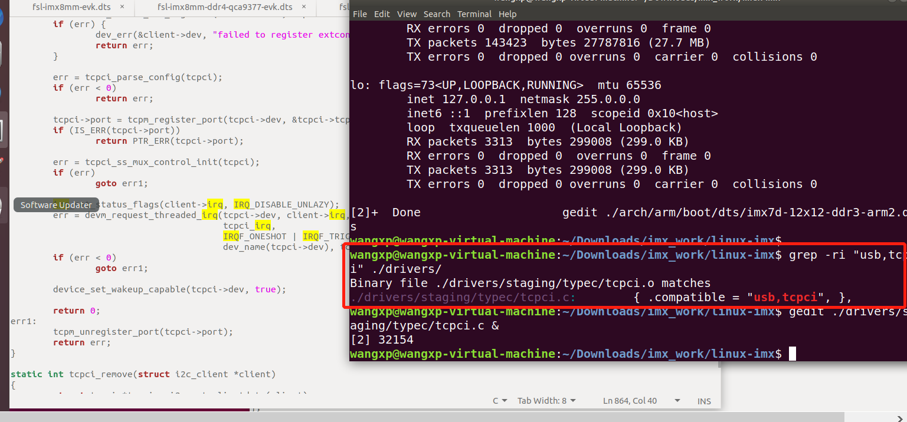The height and width of the screenshot is (422, 907).
Task: Click the "return PTR_ERR(tcpci->port);" code line
Action: coord(169,141)
